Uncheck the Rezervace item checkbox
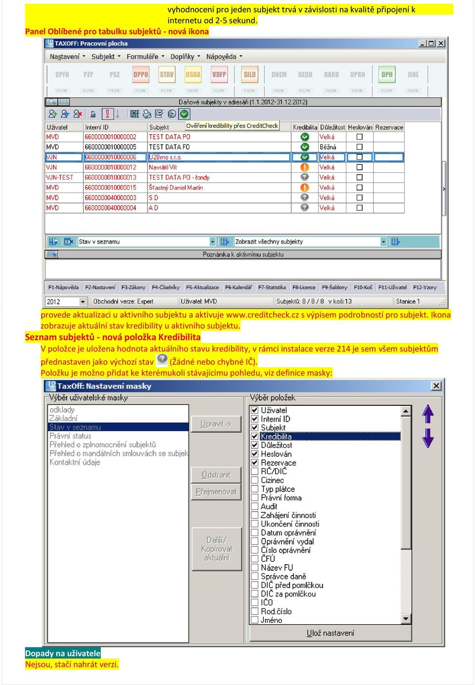The width and height of the screenshot is (475, 685). point(255,462)
